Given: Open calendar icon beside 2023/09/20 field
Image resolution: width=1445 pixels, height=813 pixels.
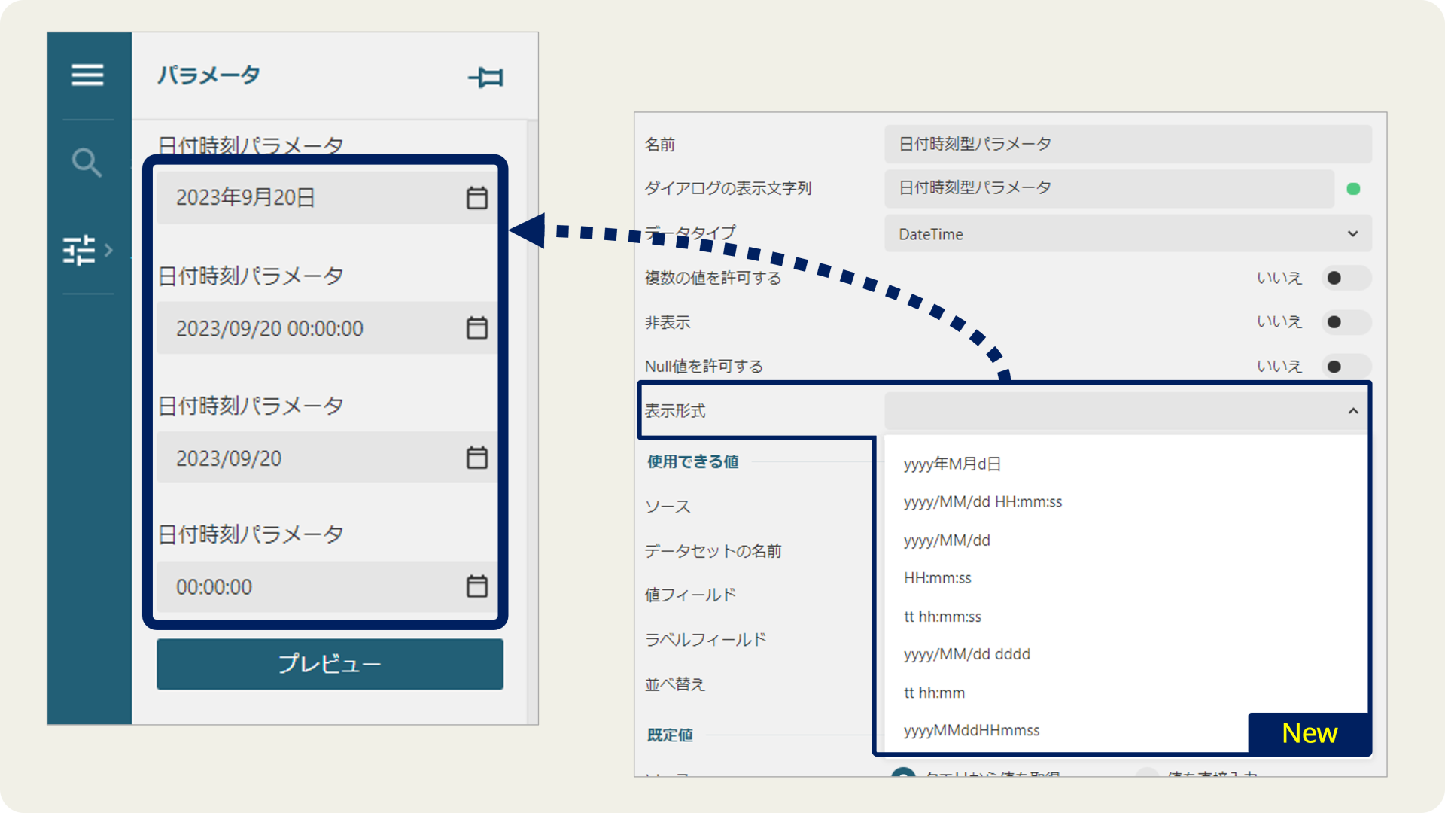Looking at the screenshot, I should click(x=477, y=457).
